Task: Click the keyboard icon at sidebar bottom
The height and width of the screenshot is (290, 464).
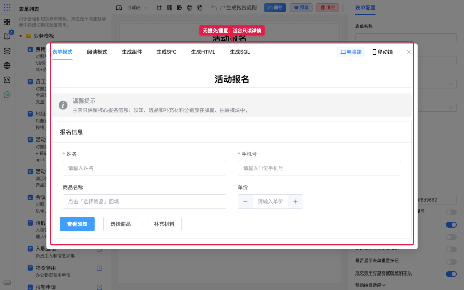Action: (x=7, y=283)
